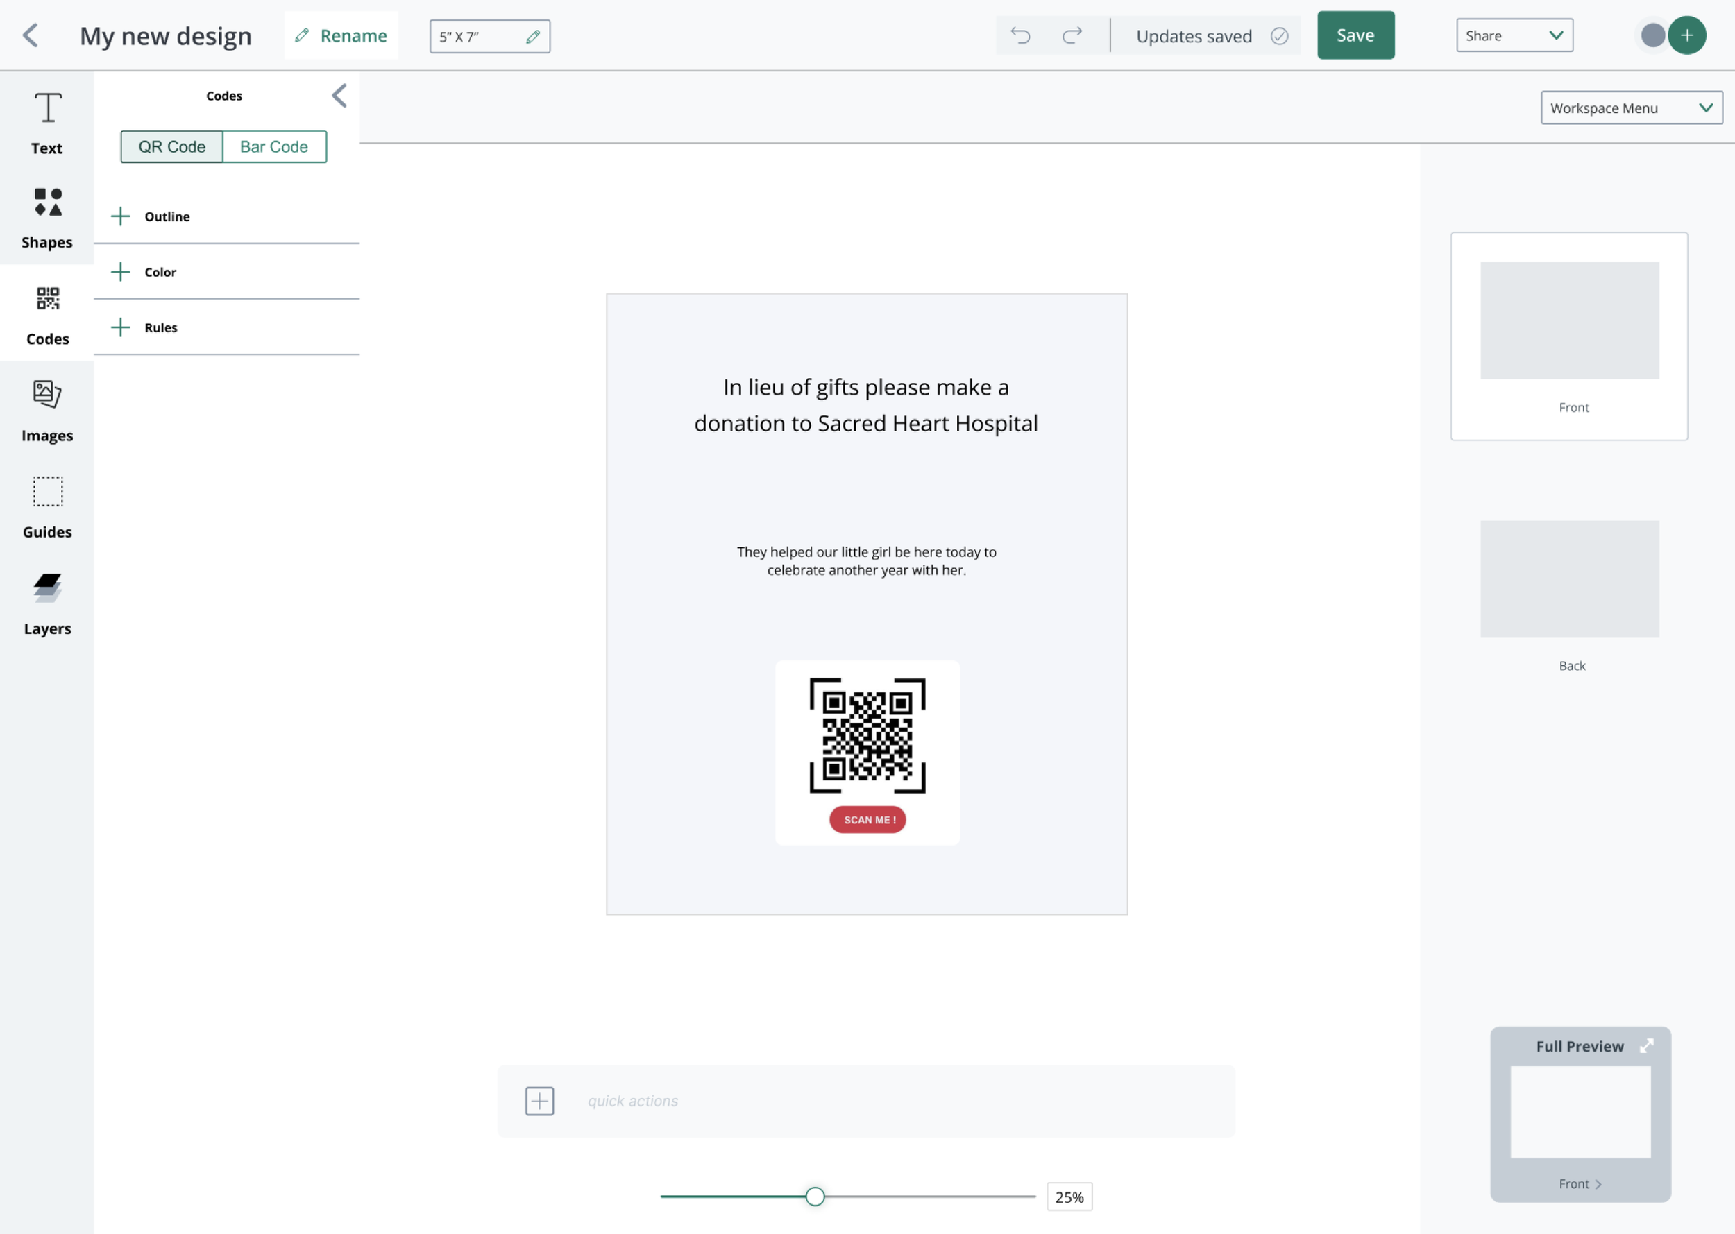Switch to the Bar Code option

click(x=274, y=146)
